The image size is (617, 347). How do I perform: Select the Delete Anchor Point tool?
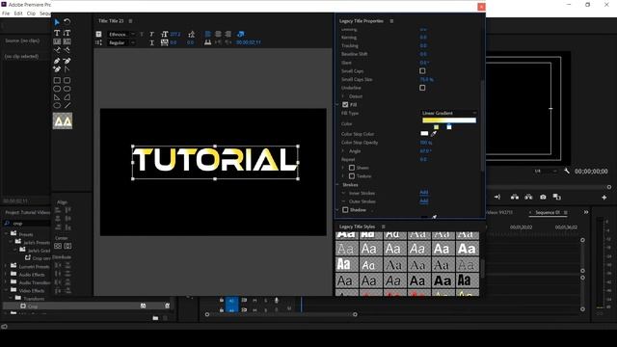point(67,61)
